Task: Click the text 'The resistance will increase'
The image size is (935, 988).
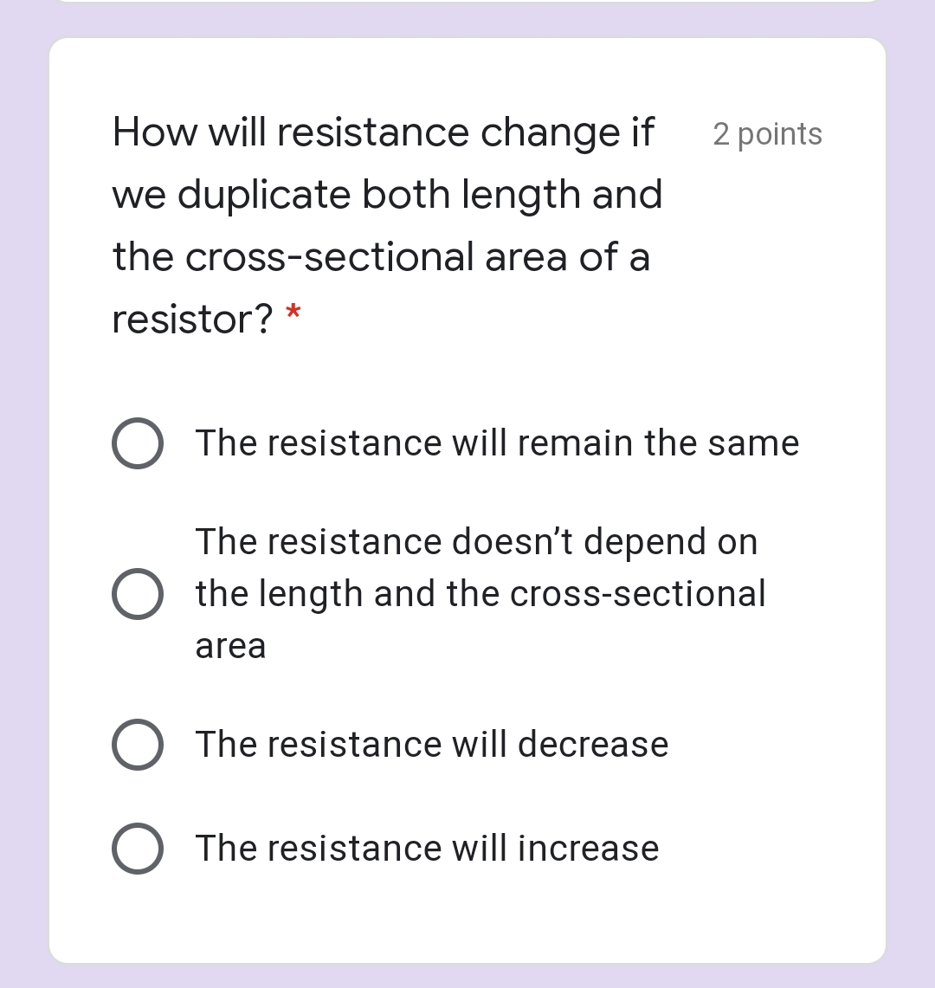Action: 428,849
